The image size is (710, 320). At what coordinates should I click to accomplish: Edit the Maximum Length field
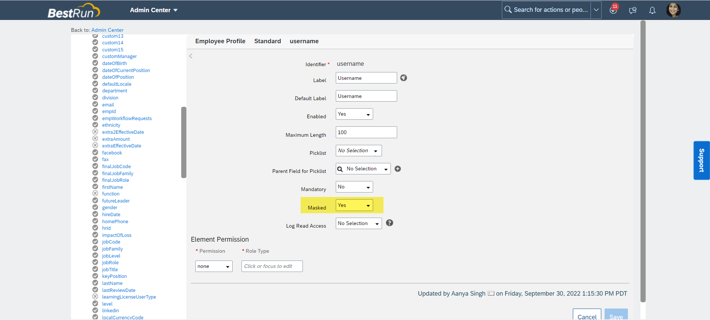pos(366,132)
